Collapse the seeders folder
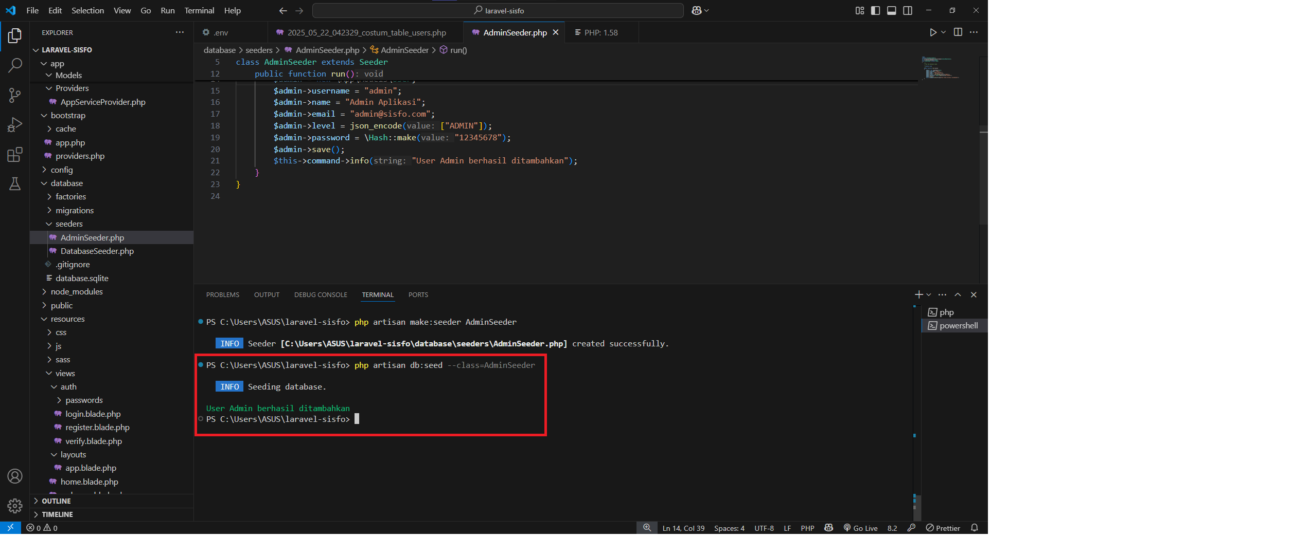 point(69,224)
